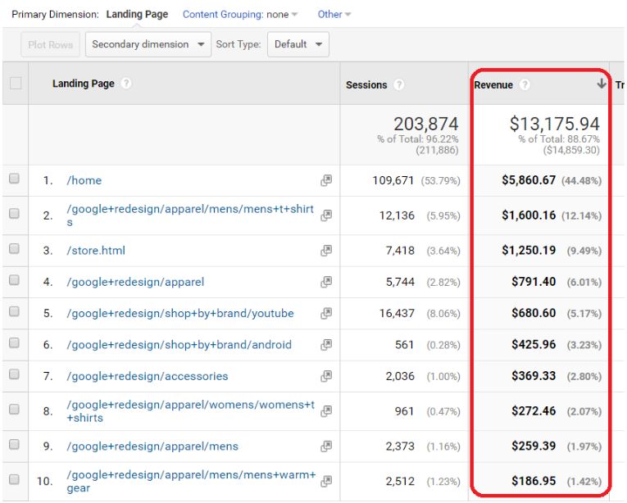Open the /google+redesign/accessories link
Screen dimensions: 627x503
click(x=148, y=376)
